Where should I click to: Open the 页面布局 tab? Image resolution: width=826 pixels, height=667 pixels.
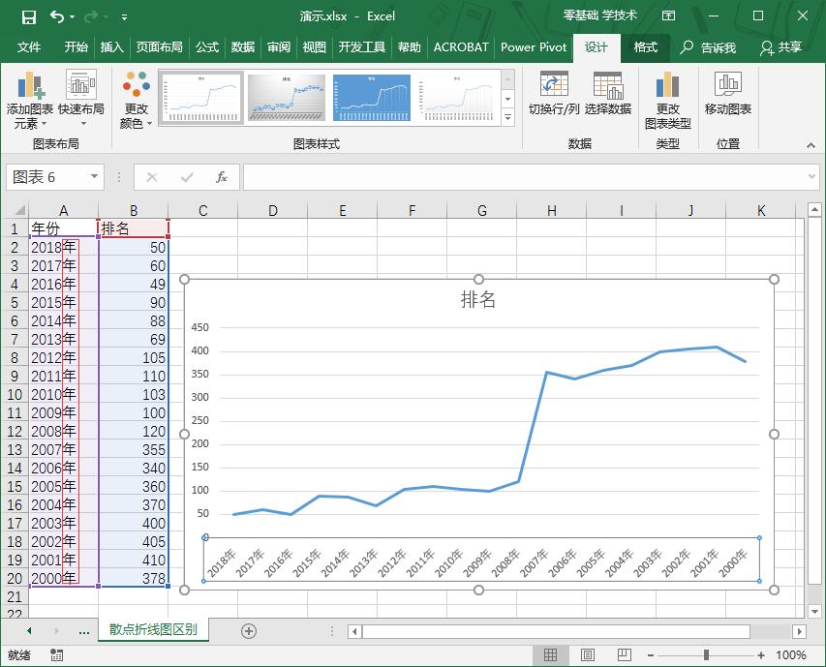click(x=159, y=47)
